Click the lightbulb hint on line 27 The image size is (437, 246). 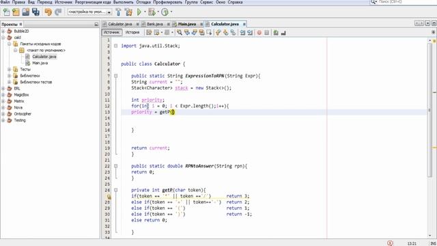click(109, 196)
